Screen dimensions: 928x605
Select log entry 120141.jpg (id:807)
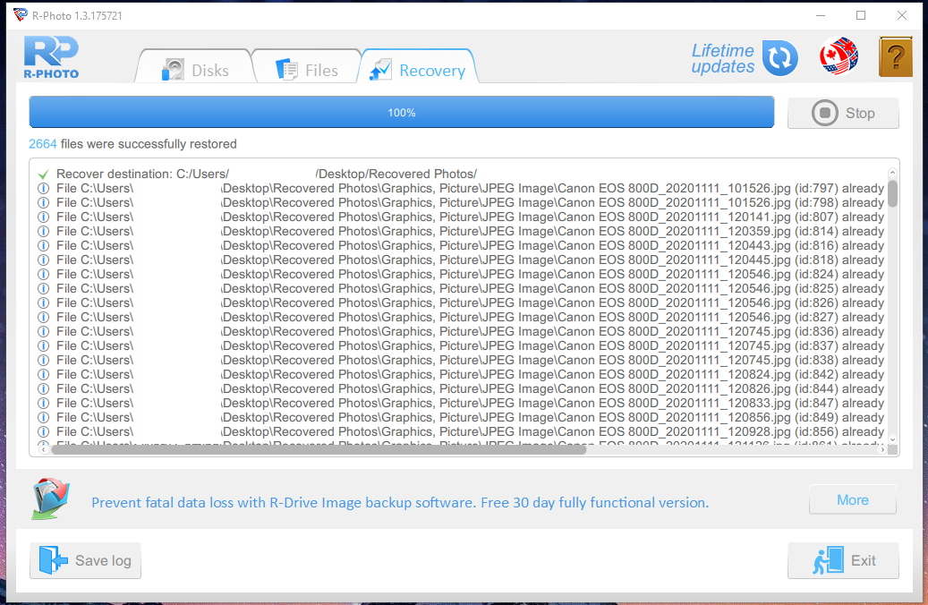pyautogui.click(x=461, y=217)
